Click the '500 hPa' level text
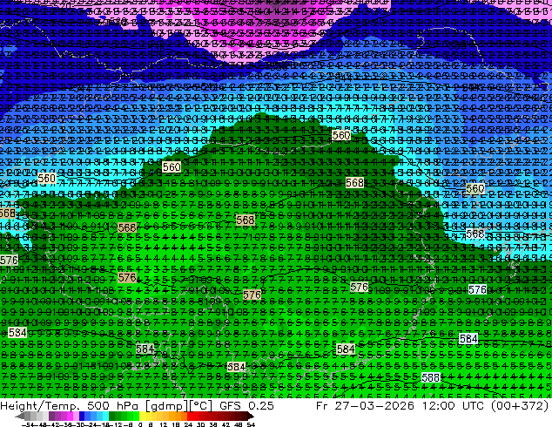This screenshot has width=552, height=427. [x=113, y=405]
